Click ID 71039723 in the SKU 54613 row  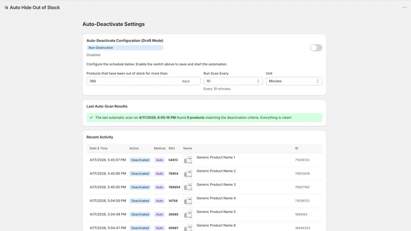pyautogui.click(x=302, y=160)
